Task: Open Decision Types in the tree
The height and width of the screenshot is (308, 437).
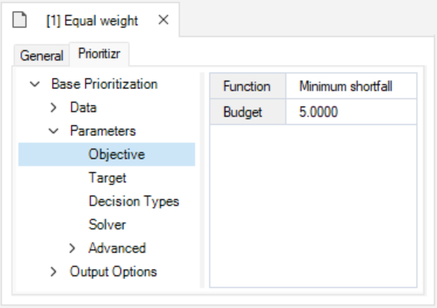Action: click(133, 202)
